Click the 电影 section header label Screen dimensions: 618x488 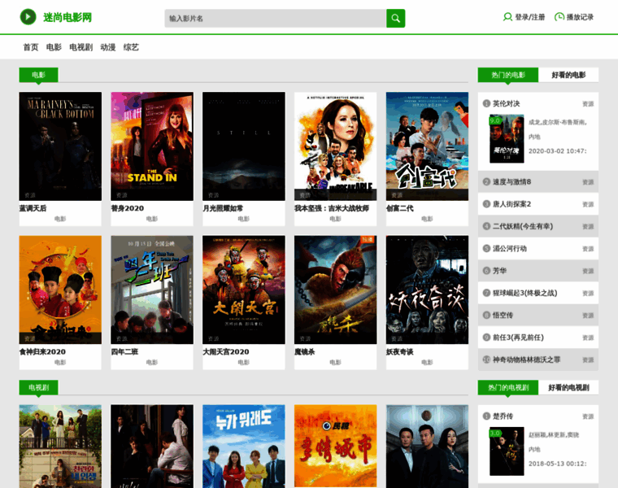(39, 75)
